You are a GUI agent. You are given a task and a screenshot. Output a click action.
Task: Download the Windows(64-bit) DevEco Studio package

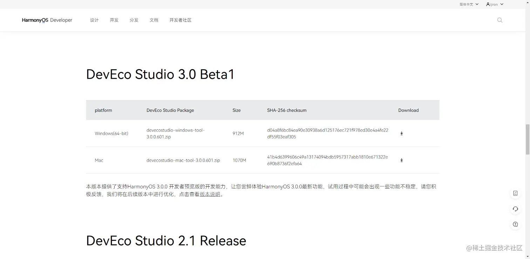point(401,133)
